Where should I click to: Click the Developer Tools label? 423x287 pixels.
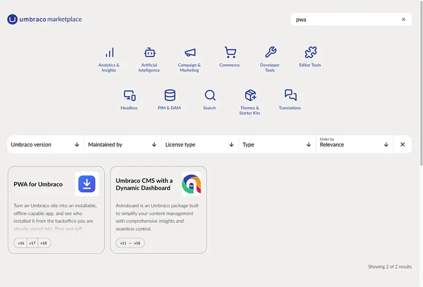click(270, 68)
